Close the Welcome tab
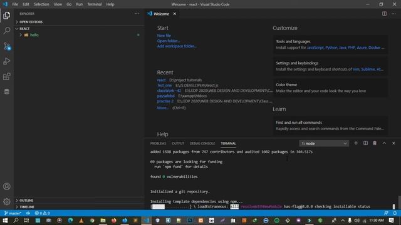401x225 pixels. coord(175,14)
